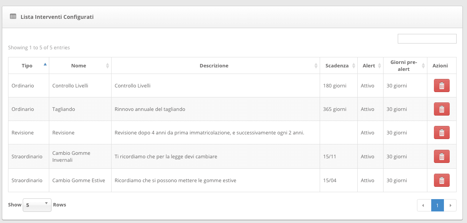Screen dimensions: 467x223
Task: Click the Revisione description cell text
Action: [209, 132]
